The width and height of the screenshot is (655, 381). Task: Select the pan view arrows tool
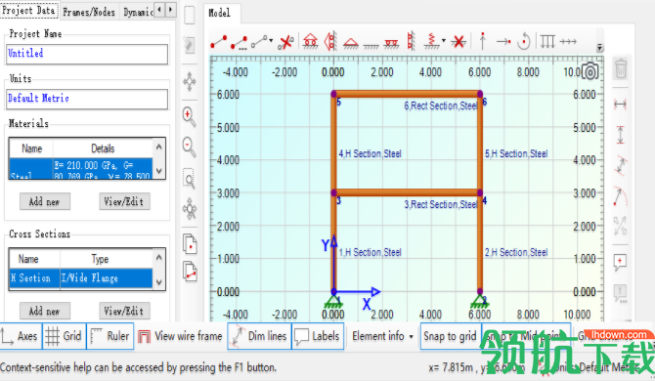190,81
